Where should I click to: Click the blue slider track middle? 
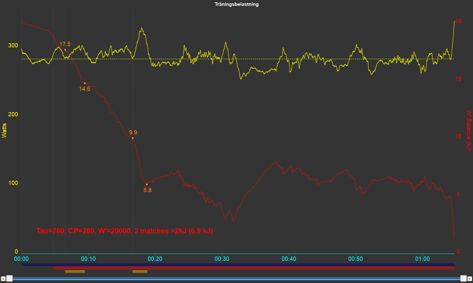[236, 279]
